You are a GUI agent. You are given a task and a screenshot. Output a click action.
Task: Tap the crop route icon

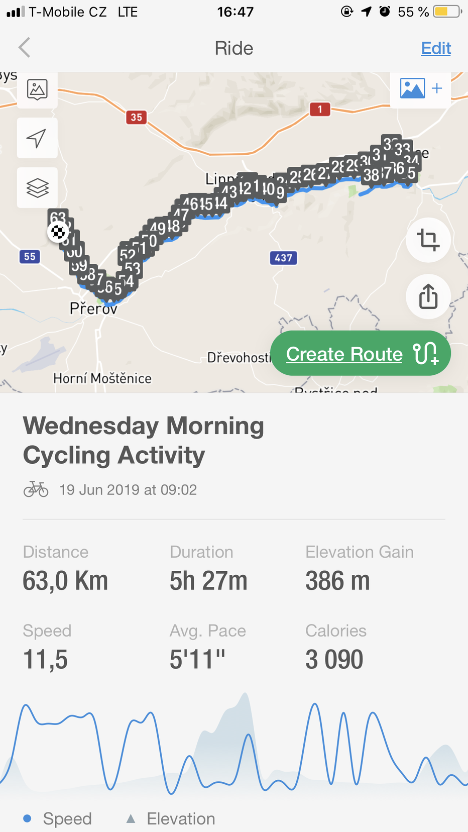pyautogui.click(x=428, y=240)
